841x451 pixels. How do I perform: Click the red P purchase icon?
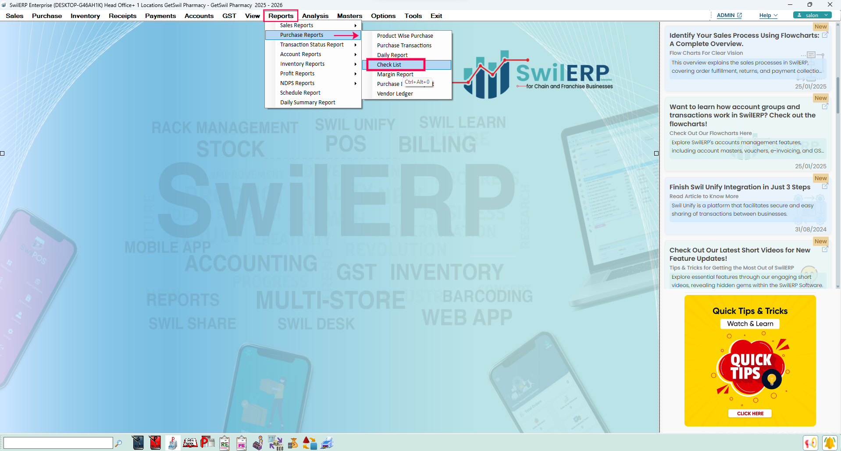(x=207, y=443)
